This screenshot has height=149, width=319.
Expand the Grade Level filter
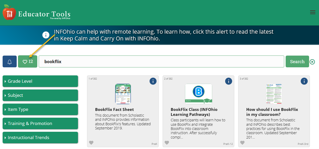(40, 81)
